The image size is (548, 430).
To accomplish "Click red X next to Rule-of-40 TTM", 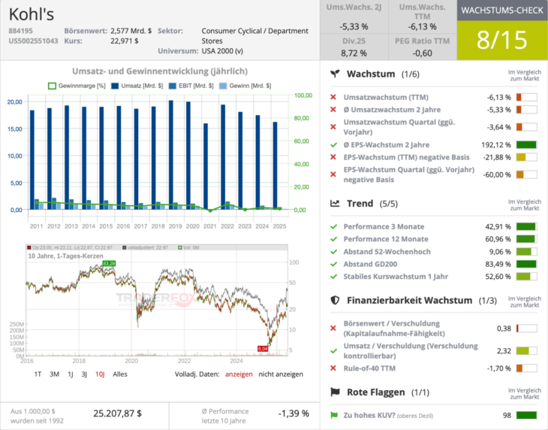I will click(334, 368).
